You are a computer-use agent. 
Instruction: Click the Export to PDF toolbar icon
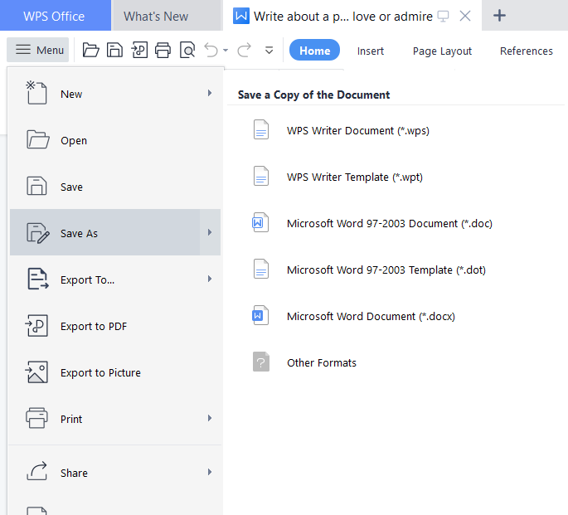coord(139,50)
